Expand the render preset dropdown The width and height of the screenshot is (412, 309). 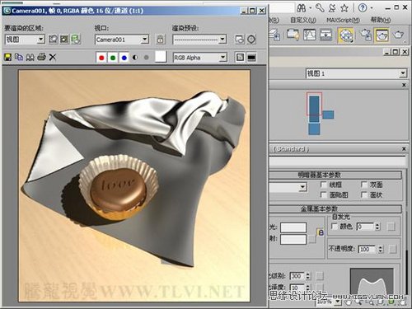(199, 40)
